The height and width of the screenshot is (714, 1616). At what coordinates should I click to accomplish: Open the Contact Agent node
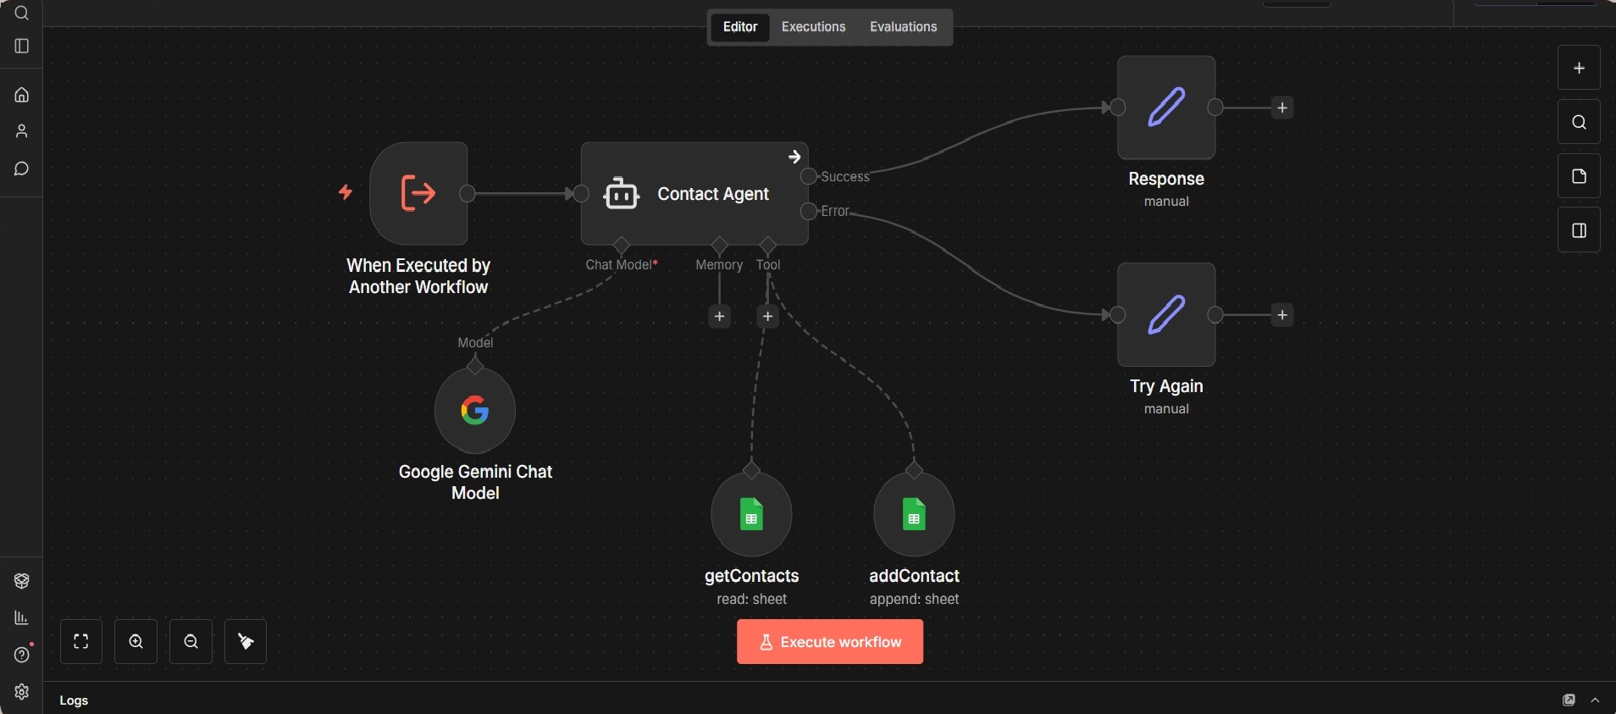694,194
